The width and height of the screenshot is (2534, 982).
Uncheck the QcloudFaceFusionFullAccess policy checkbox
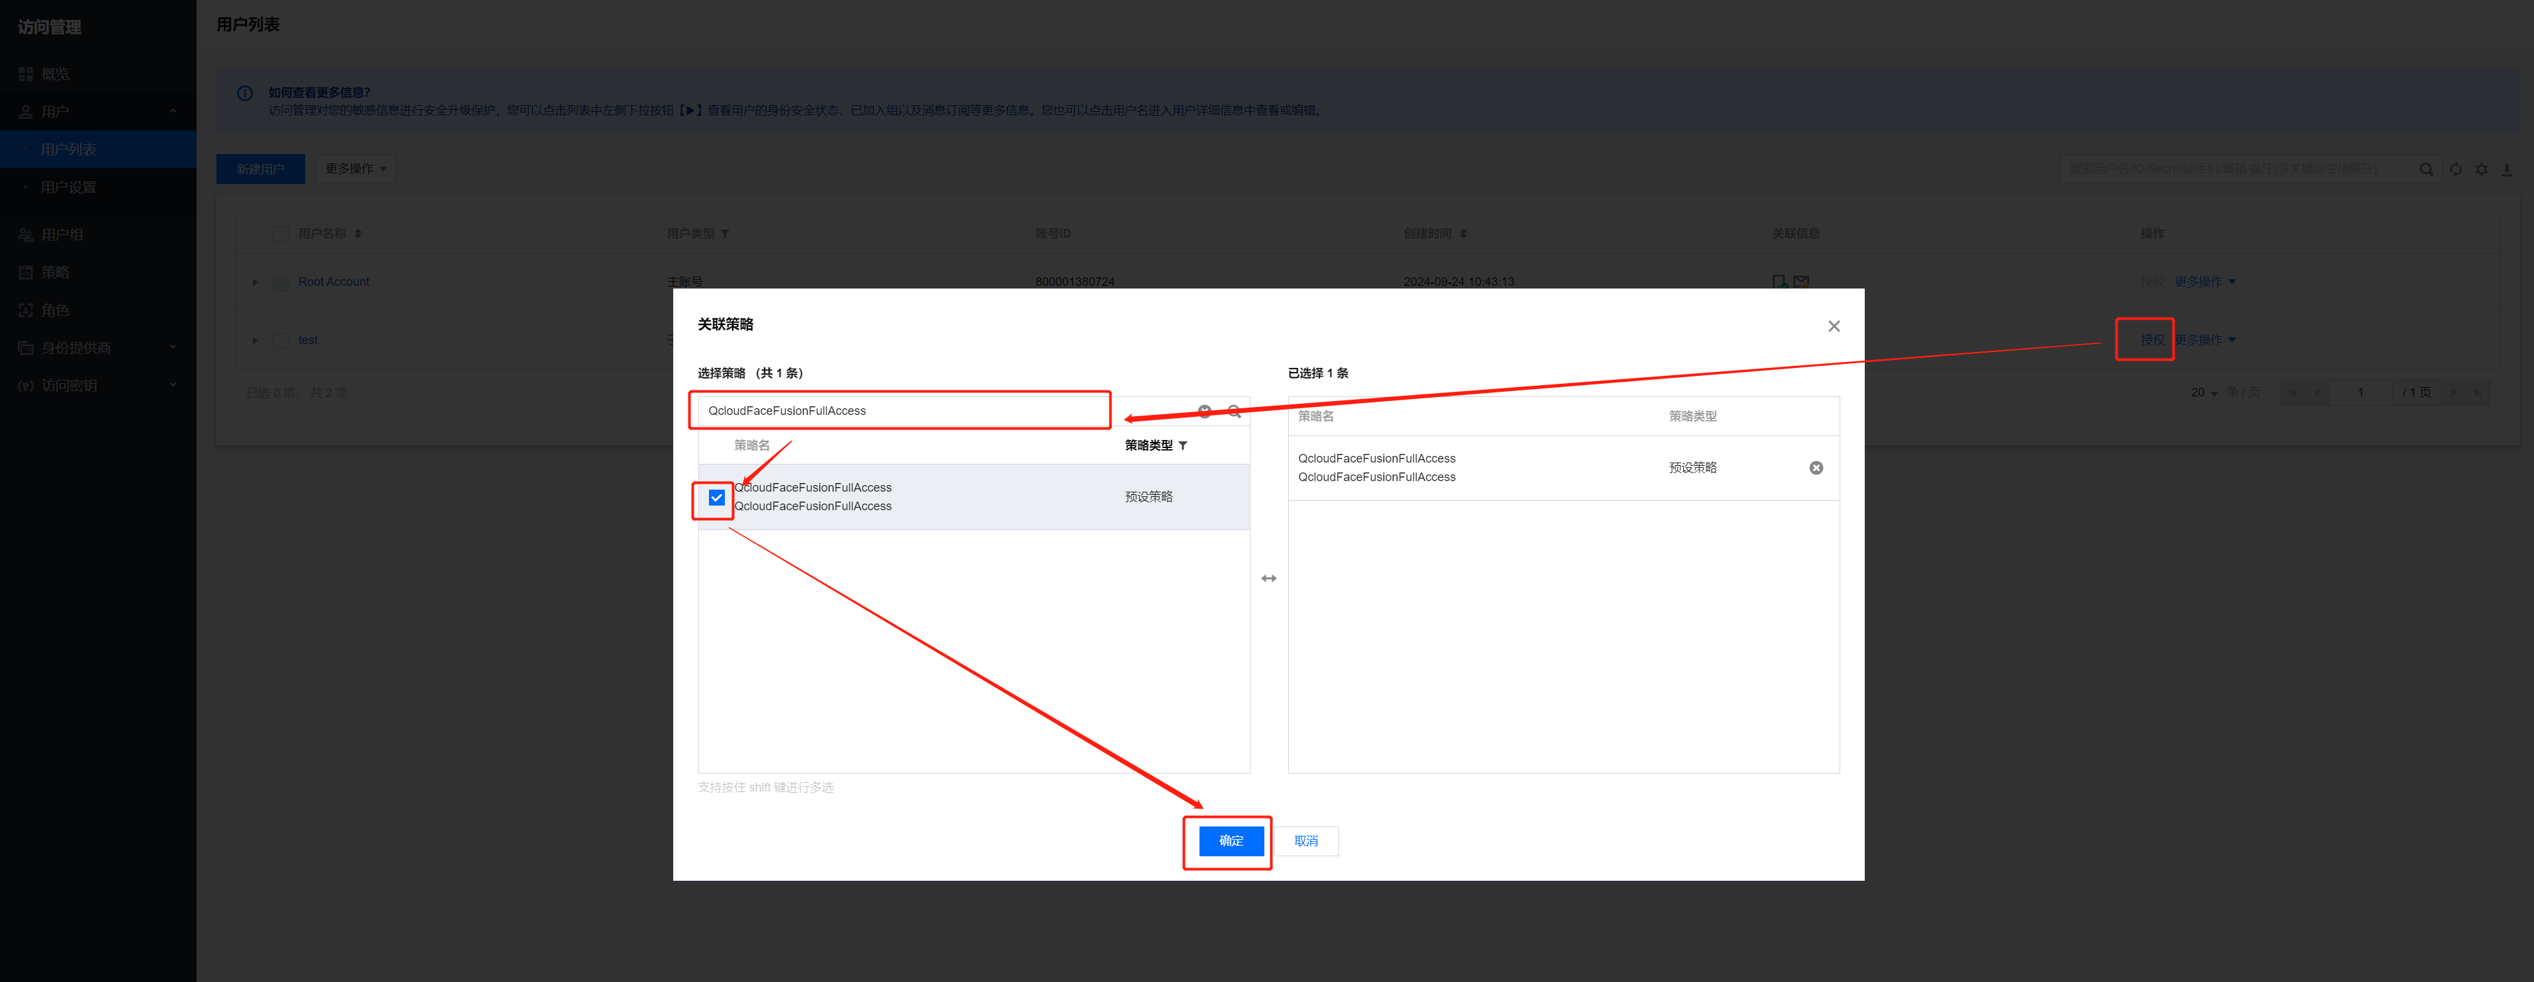pyautogui.click(x=716, y=498)
